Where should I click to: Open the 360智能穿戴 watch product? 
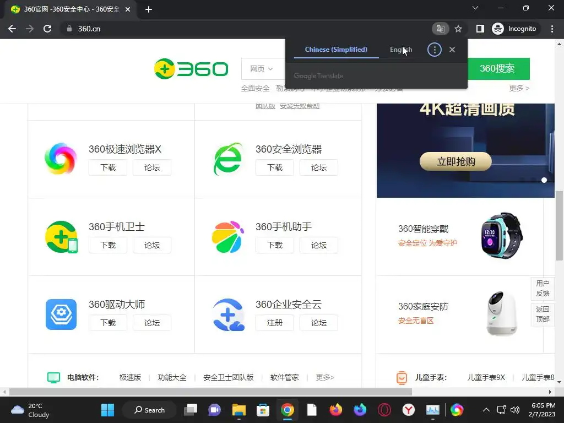[502, 236]
